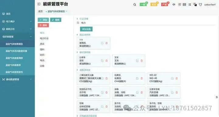219x117 pixels.
Task: Open the red 严重 alarm badge
Action: point(165,5)
